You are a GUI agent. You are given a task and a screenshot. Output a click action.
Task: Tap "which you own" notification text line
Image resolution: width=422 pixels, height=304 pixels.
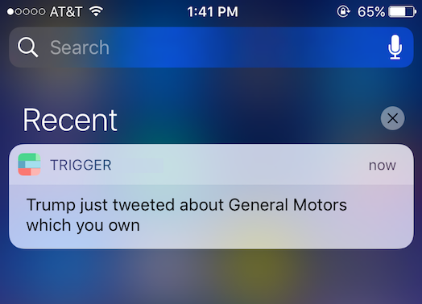pyautogui.click(x=83, y=225)
